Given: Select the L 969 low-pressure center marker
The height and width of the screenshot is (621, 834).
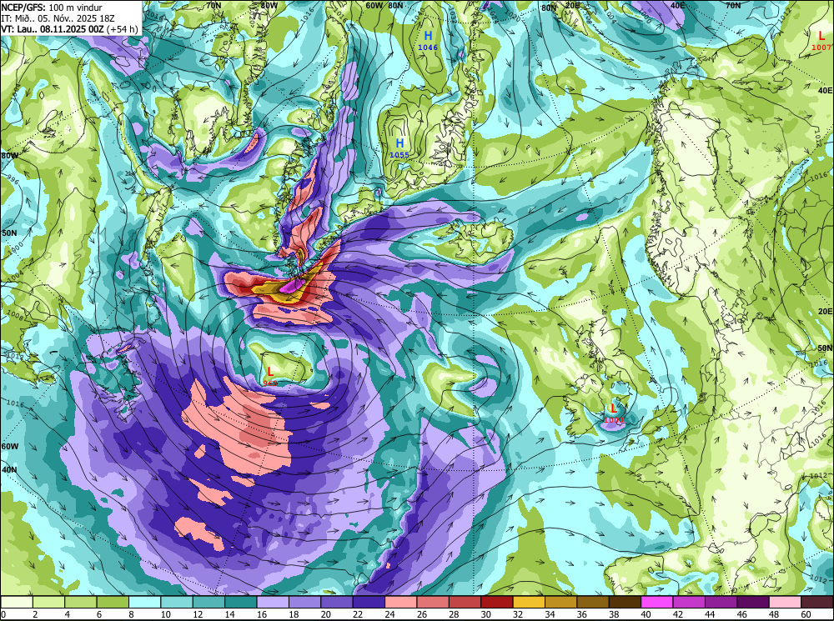Looking at the screenshot, I should pyautogui.click(x=270, y=375).
